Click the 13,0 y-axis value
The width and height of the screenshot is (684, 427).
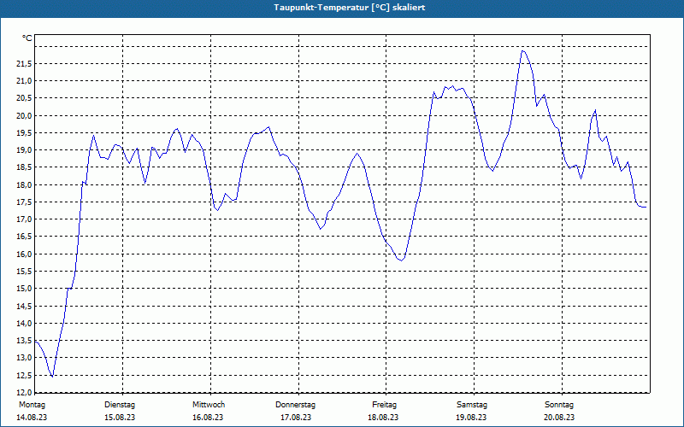click(24, 358)
